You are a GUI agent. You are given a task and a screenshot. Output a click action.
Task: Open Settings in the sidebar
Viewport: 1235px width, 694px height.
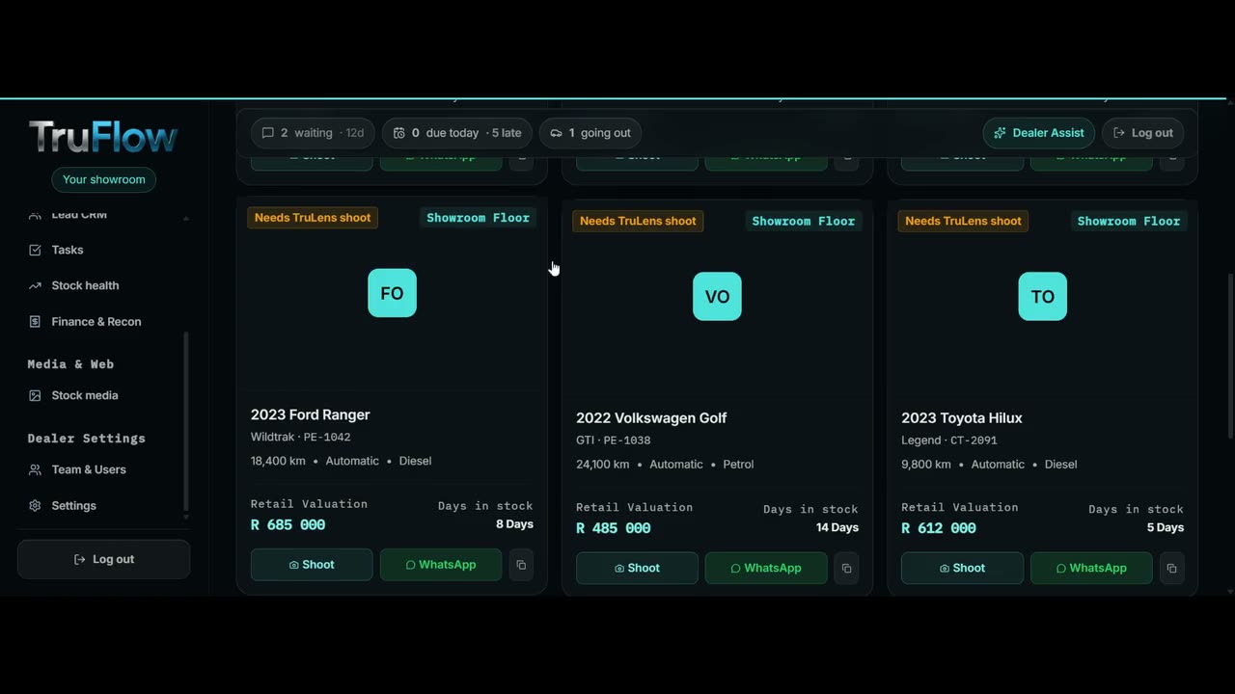(73, 505)
